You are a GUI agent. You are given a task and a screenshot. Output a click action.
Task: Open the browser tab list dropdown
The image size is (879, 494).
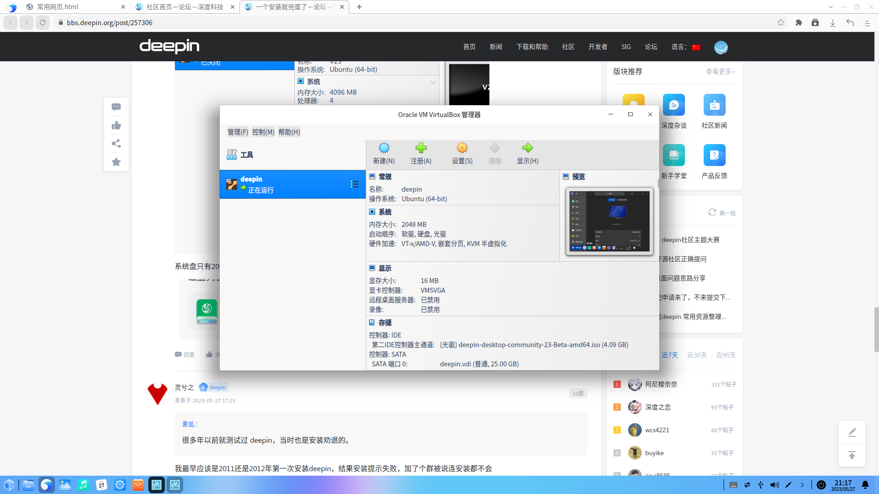click(830, 7)
